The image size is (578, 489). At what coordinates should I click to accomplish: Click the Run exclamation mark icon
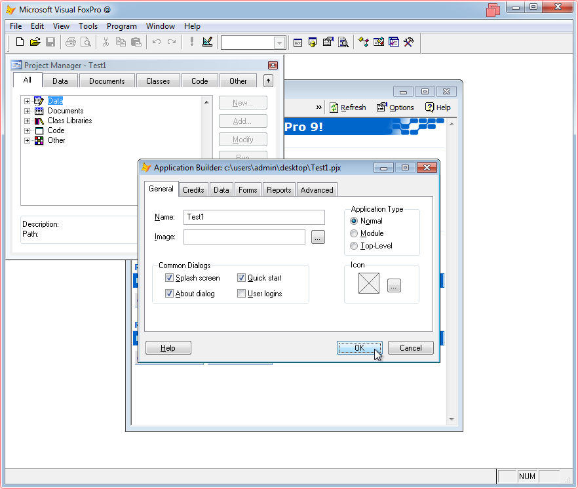(191, 42)
